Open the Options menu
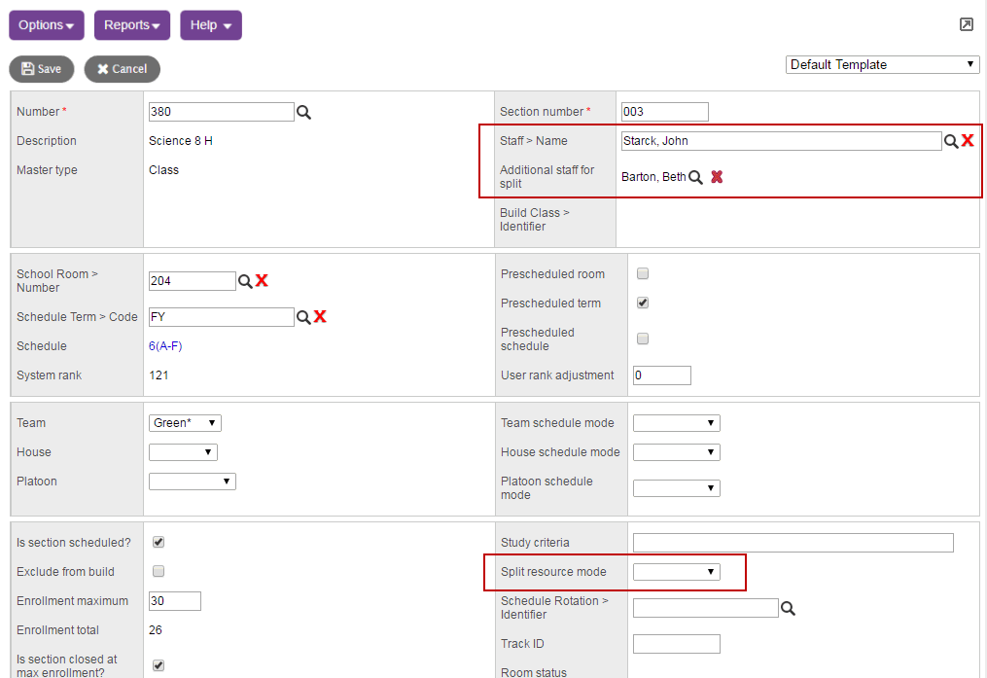The width and height of the screenshot is (987, 678). (47, 25)
